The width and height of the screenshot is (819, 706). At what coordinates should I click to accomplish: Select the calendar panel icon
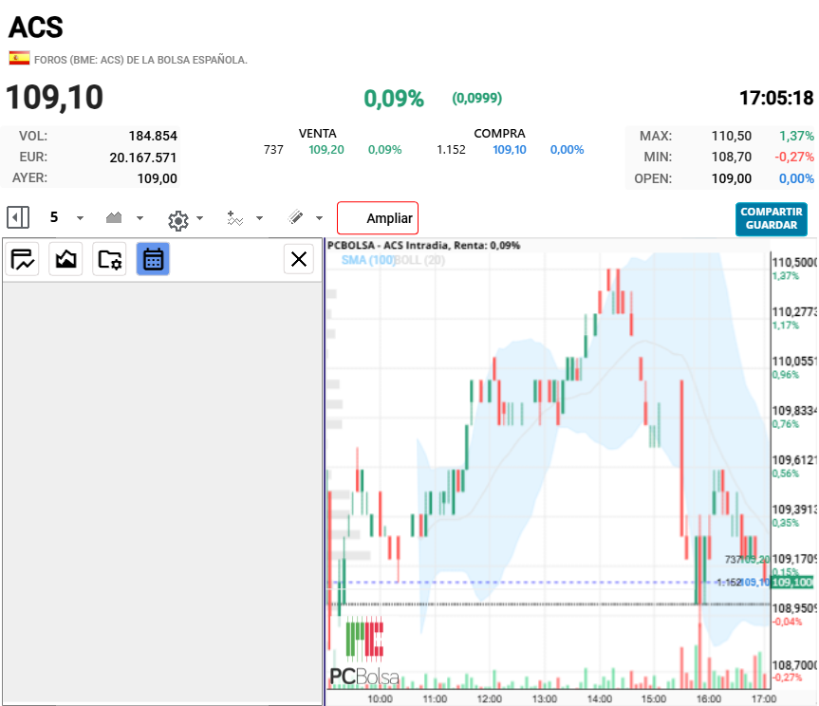(x=153, y=258)
